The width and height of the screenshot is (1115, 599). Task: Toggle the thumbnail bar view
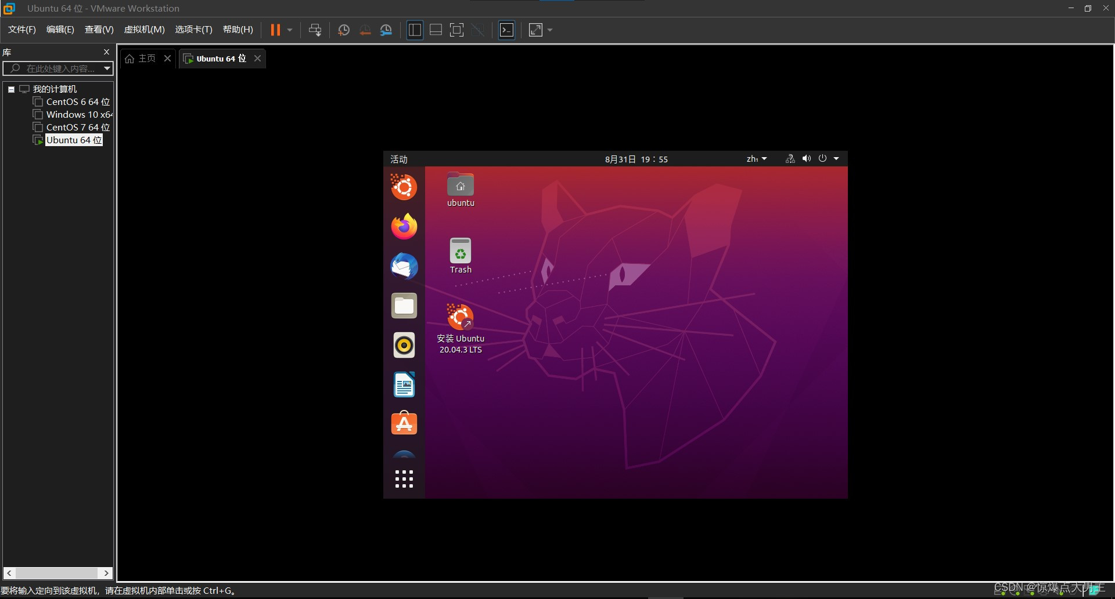(x=436, y=30)
